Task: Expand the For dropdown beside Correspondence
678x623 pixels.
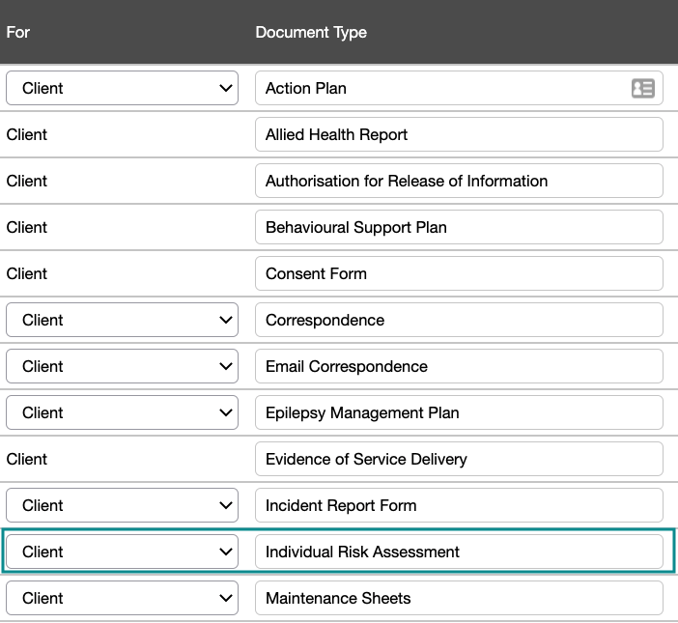Action: tap(122, 320)
